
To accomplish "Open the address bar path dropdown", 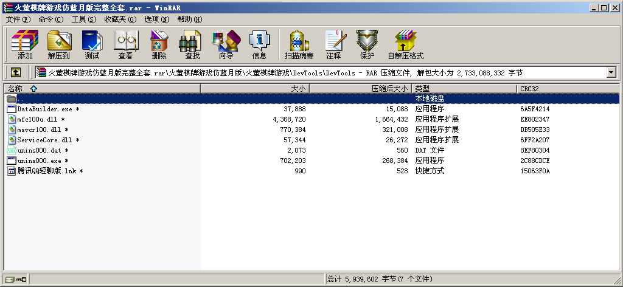I will click(x=611, y=72).
